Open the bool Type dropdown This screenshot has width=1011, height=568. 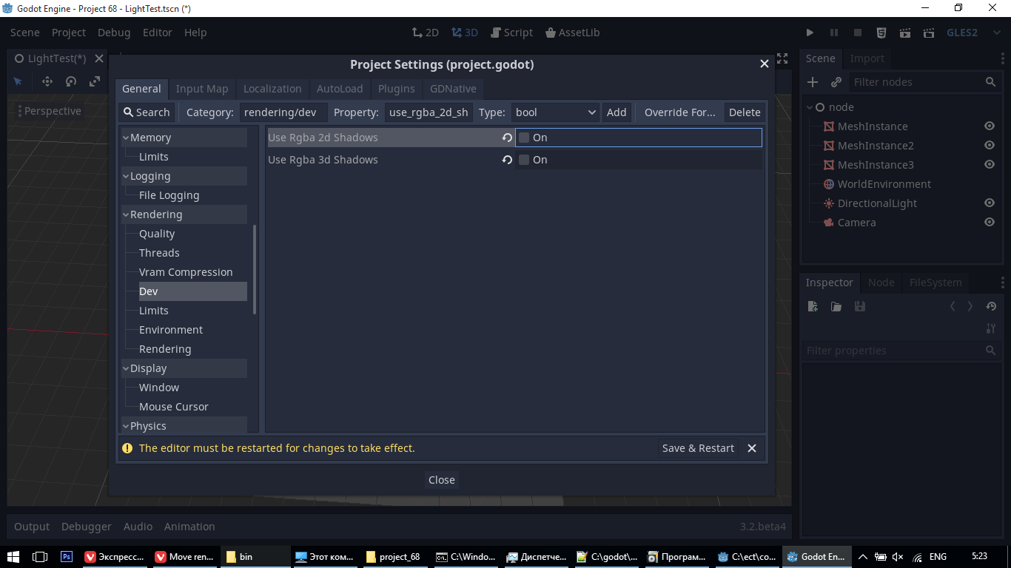coord(554,112)
